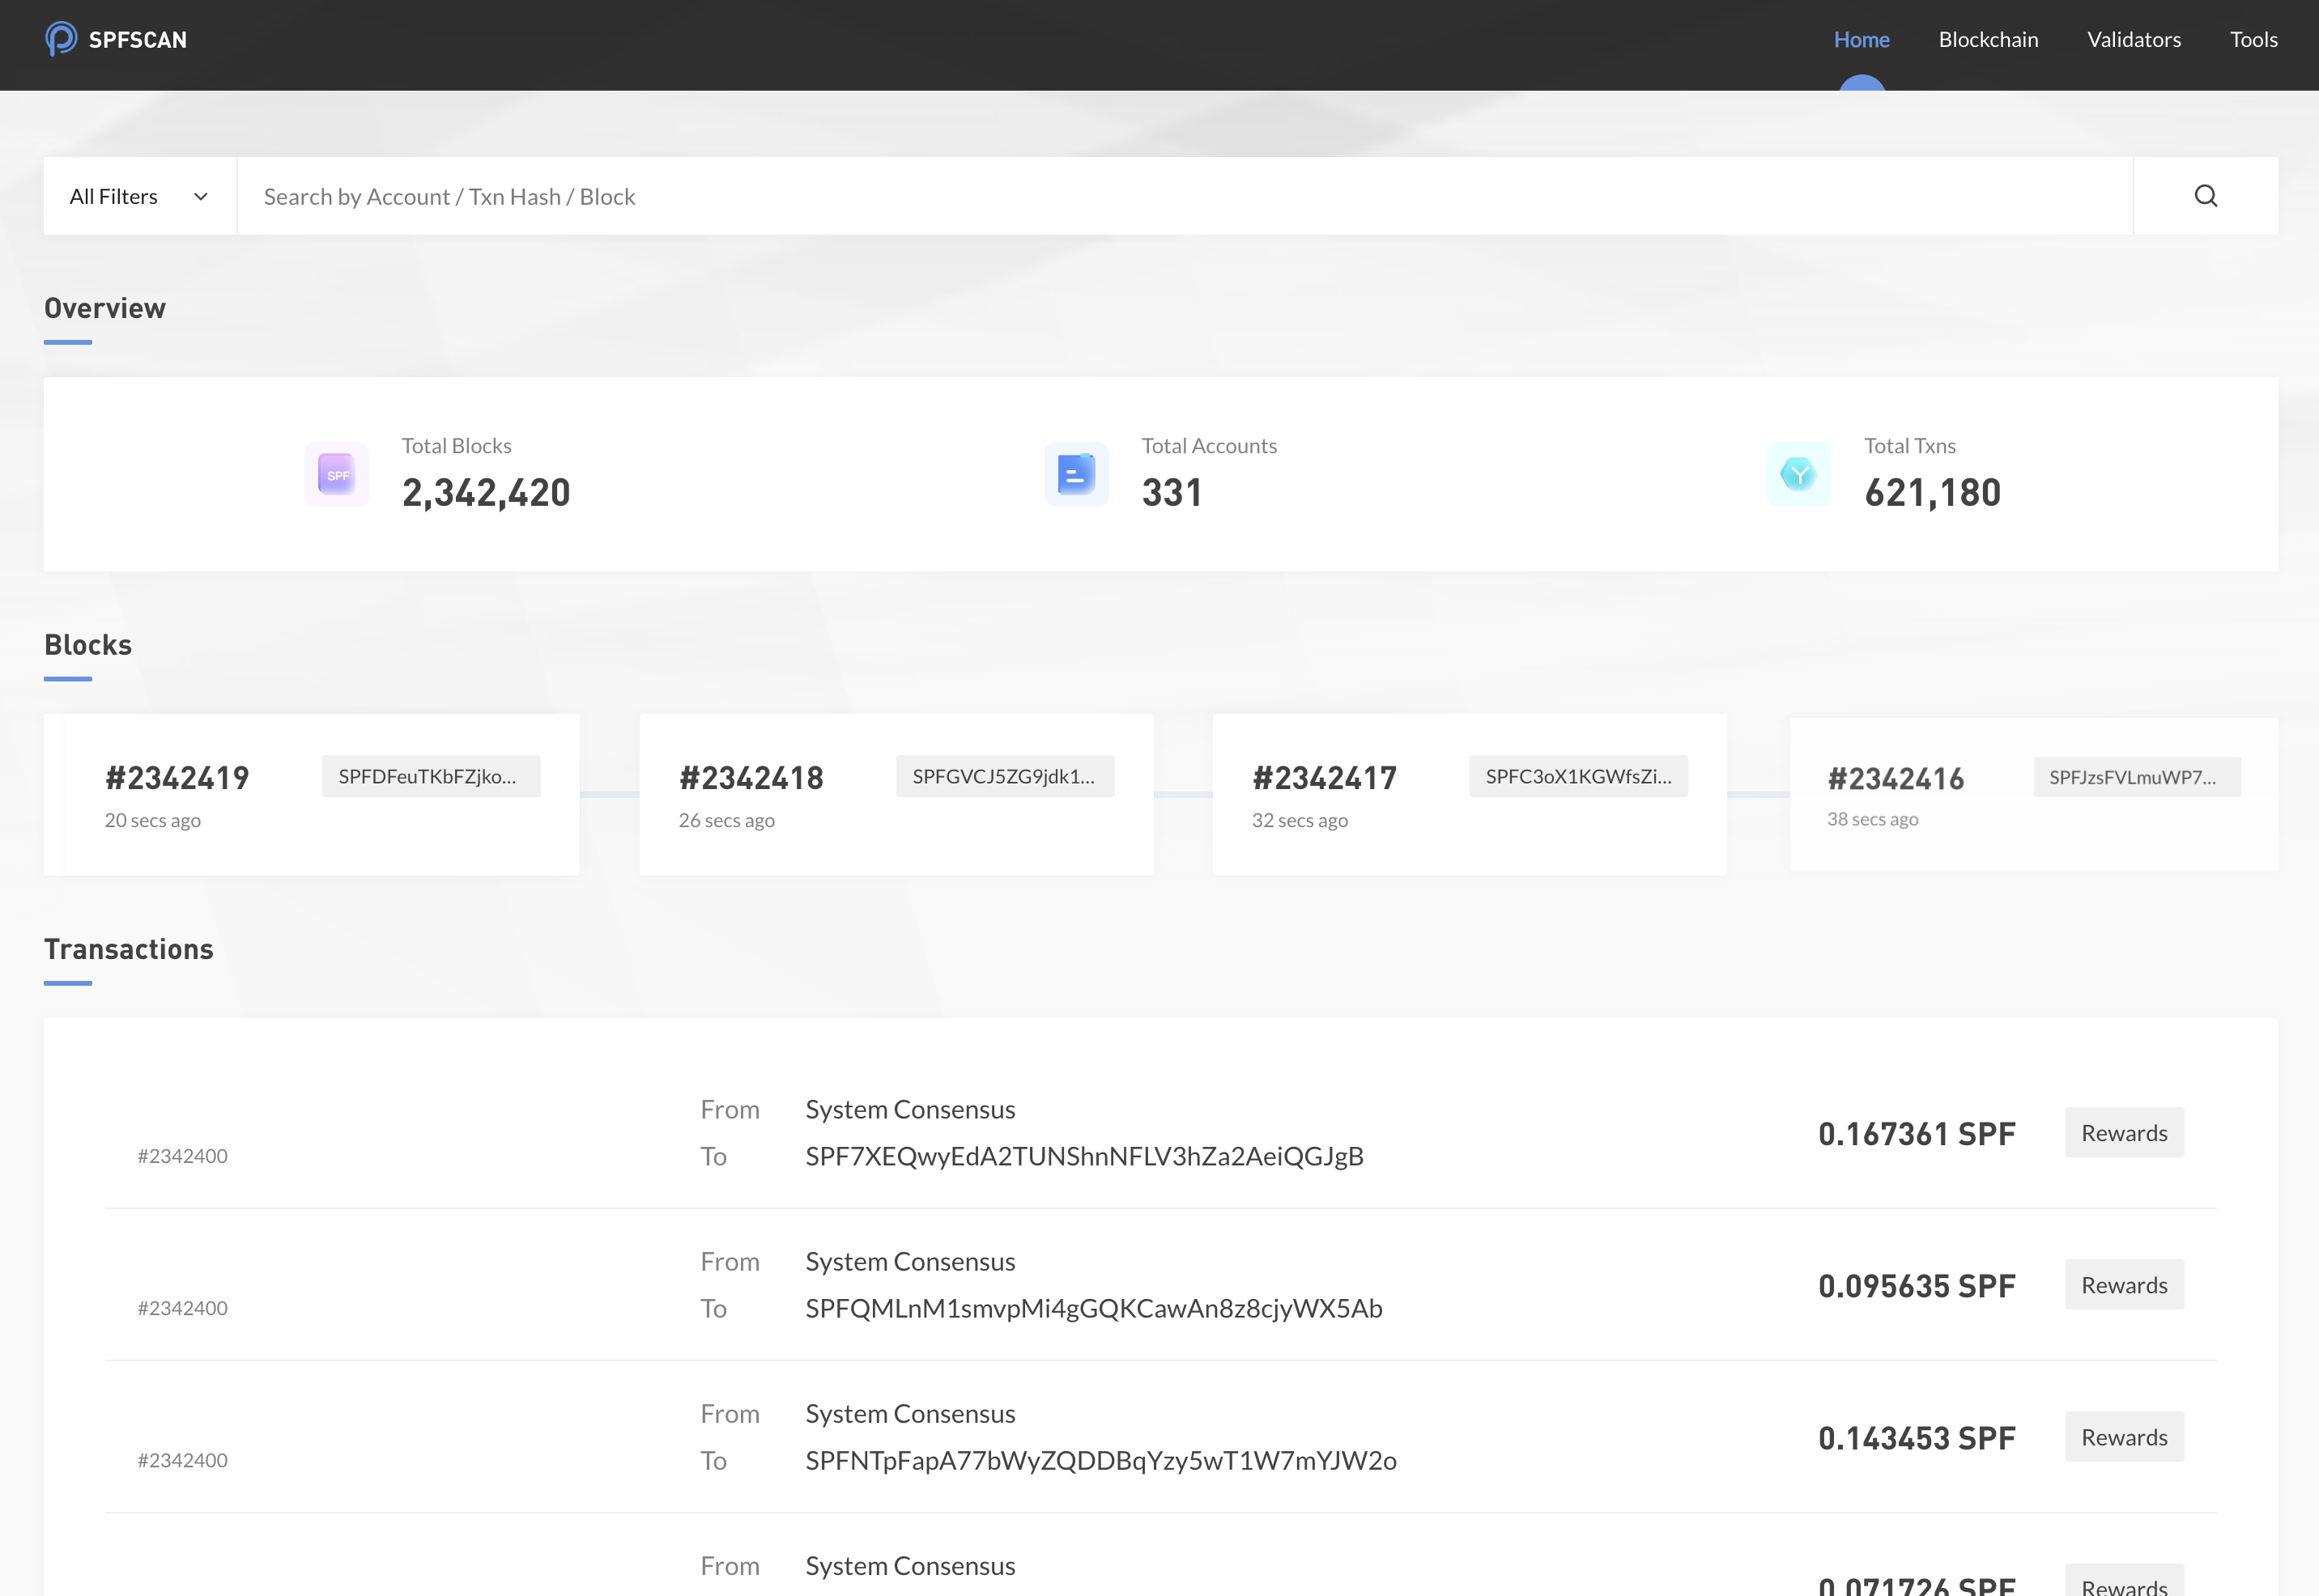Click the blue Total Accounts document icon
Screen dimensions: 2319x1596
pyautogui.click(x=1076, y=474)
